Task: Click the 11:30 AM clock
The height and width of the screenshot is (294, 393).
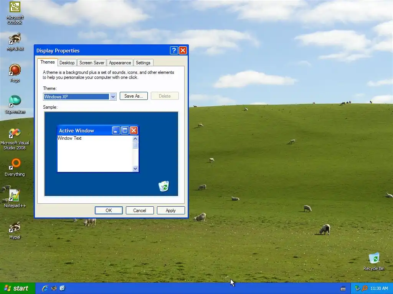Action: pos(379,289)
